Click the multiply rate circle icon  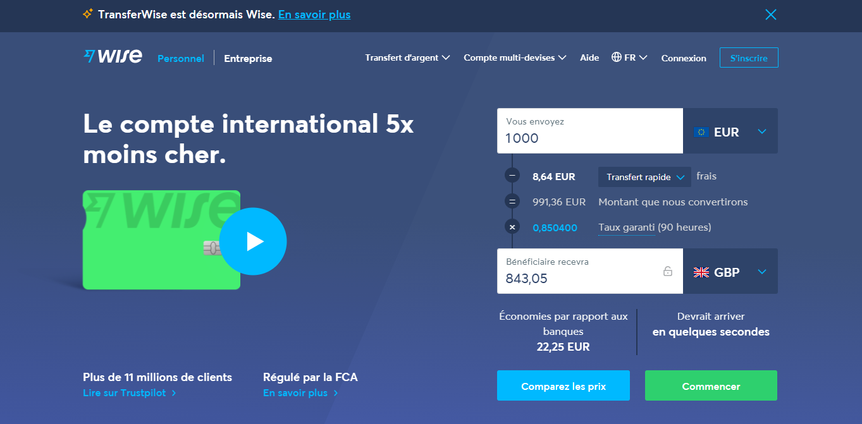512,227
